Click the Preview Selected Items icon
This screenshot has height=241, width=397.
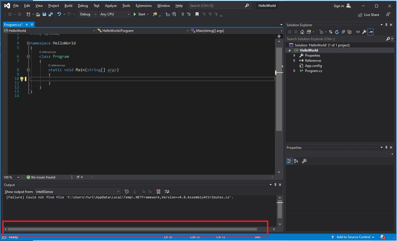click(x=370, y=32)
